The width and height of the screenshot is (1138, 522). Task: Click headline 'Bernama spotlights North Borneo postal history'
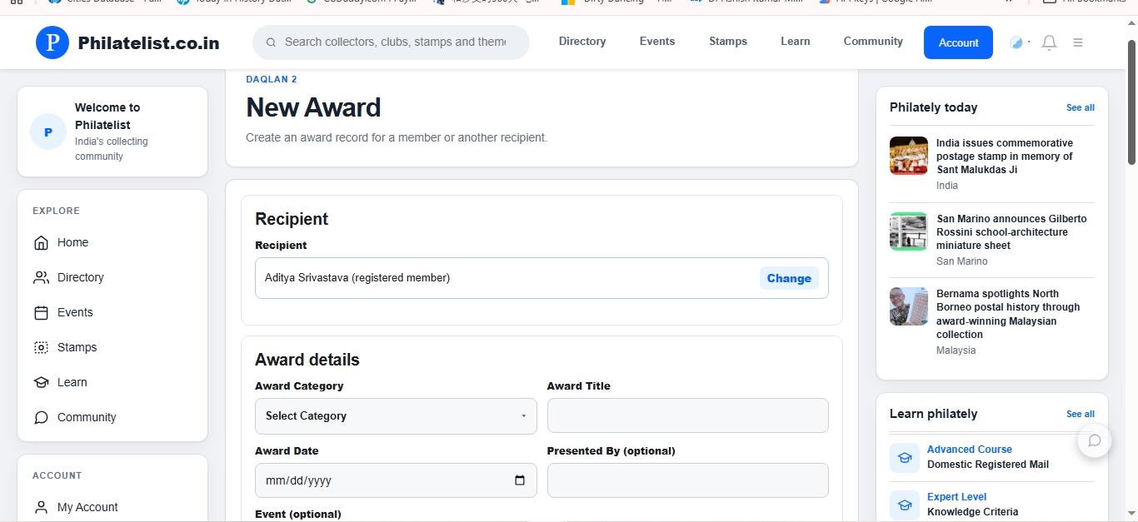(1008, 314)
